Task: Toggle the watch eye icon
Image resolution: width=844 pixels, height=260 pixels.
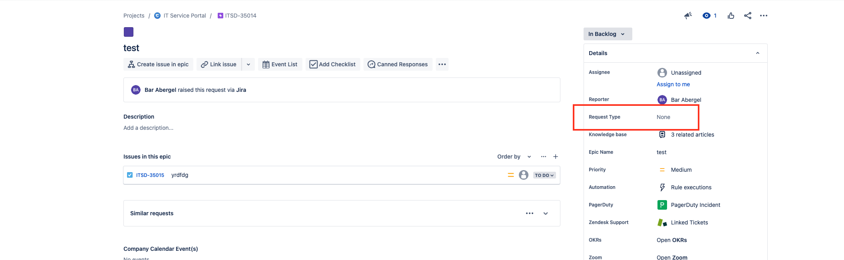Action: [707, 16]
